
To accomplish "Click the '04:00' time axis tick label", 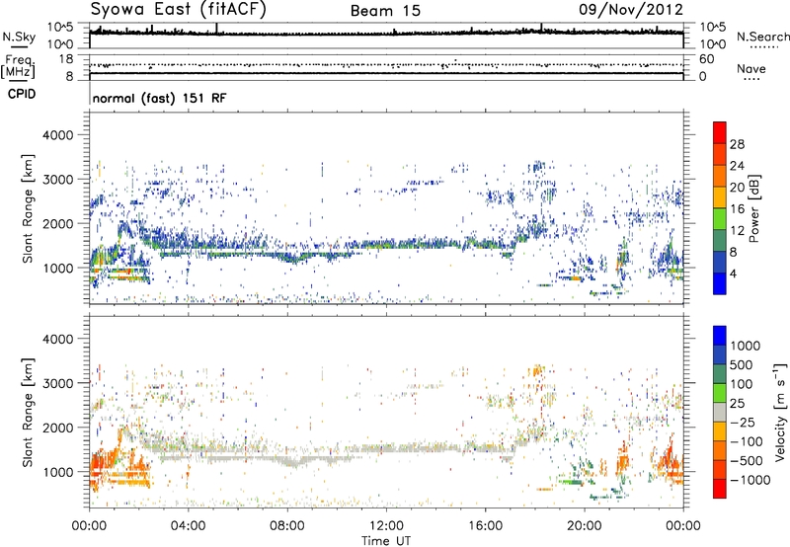I will pyautogui.click(x=188, y=526).
